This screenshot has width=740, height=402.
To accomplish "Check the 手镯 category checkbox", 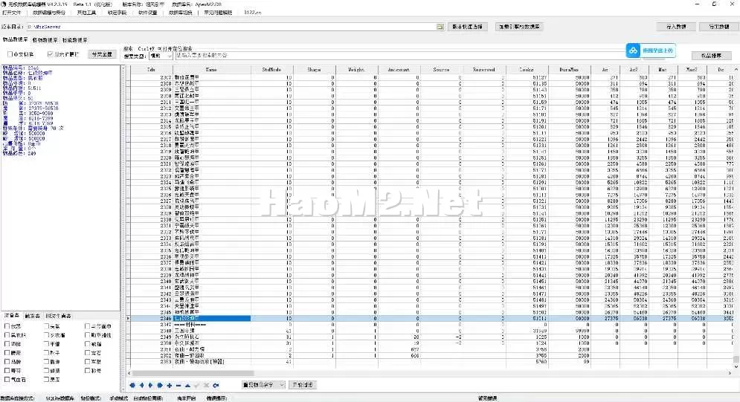I will [47, 343].
